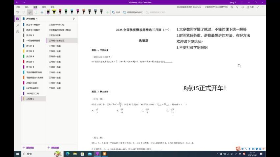Image resolution: width=280 pixels, height=157 pixels.
Task: Open the 帮助 ribbon tab
Action: pyautogui.click(x=52, y=7)
